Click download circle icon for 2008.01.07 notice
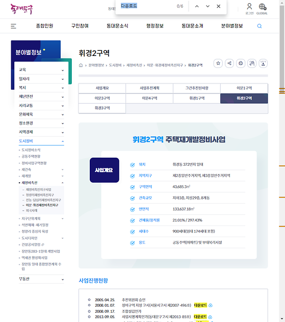285x322 pixels. point(211,305)
